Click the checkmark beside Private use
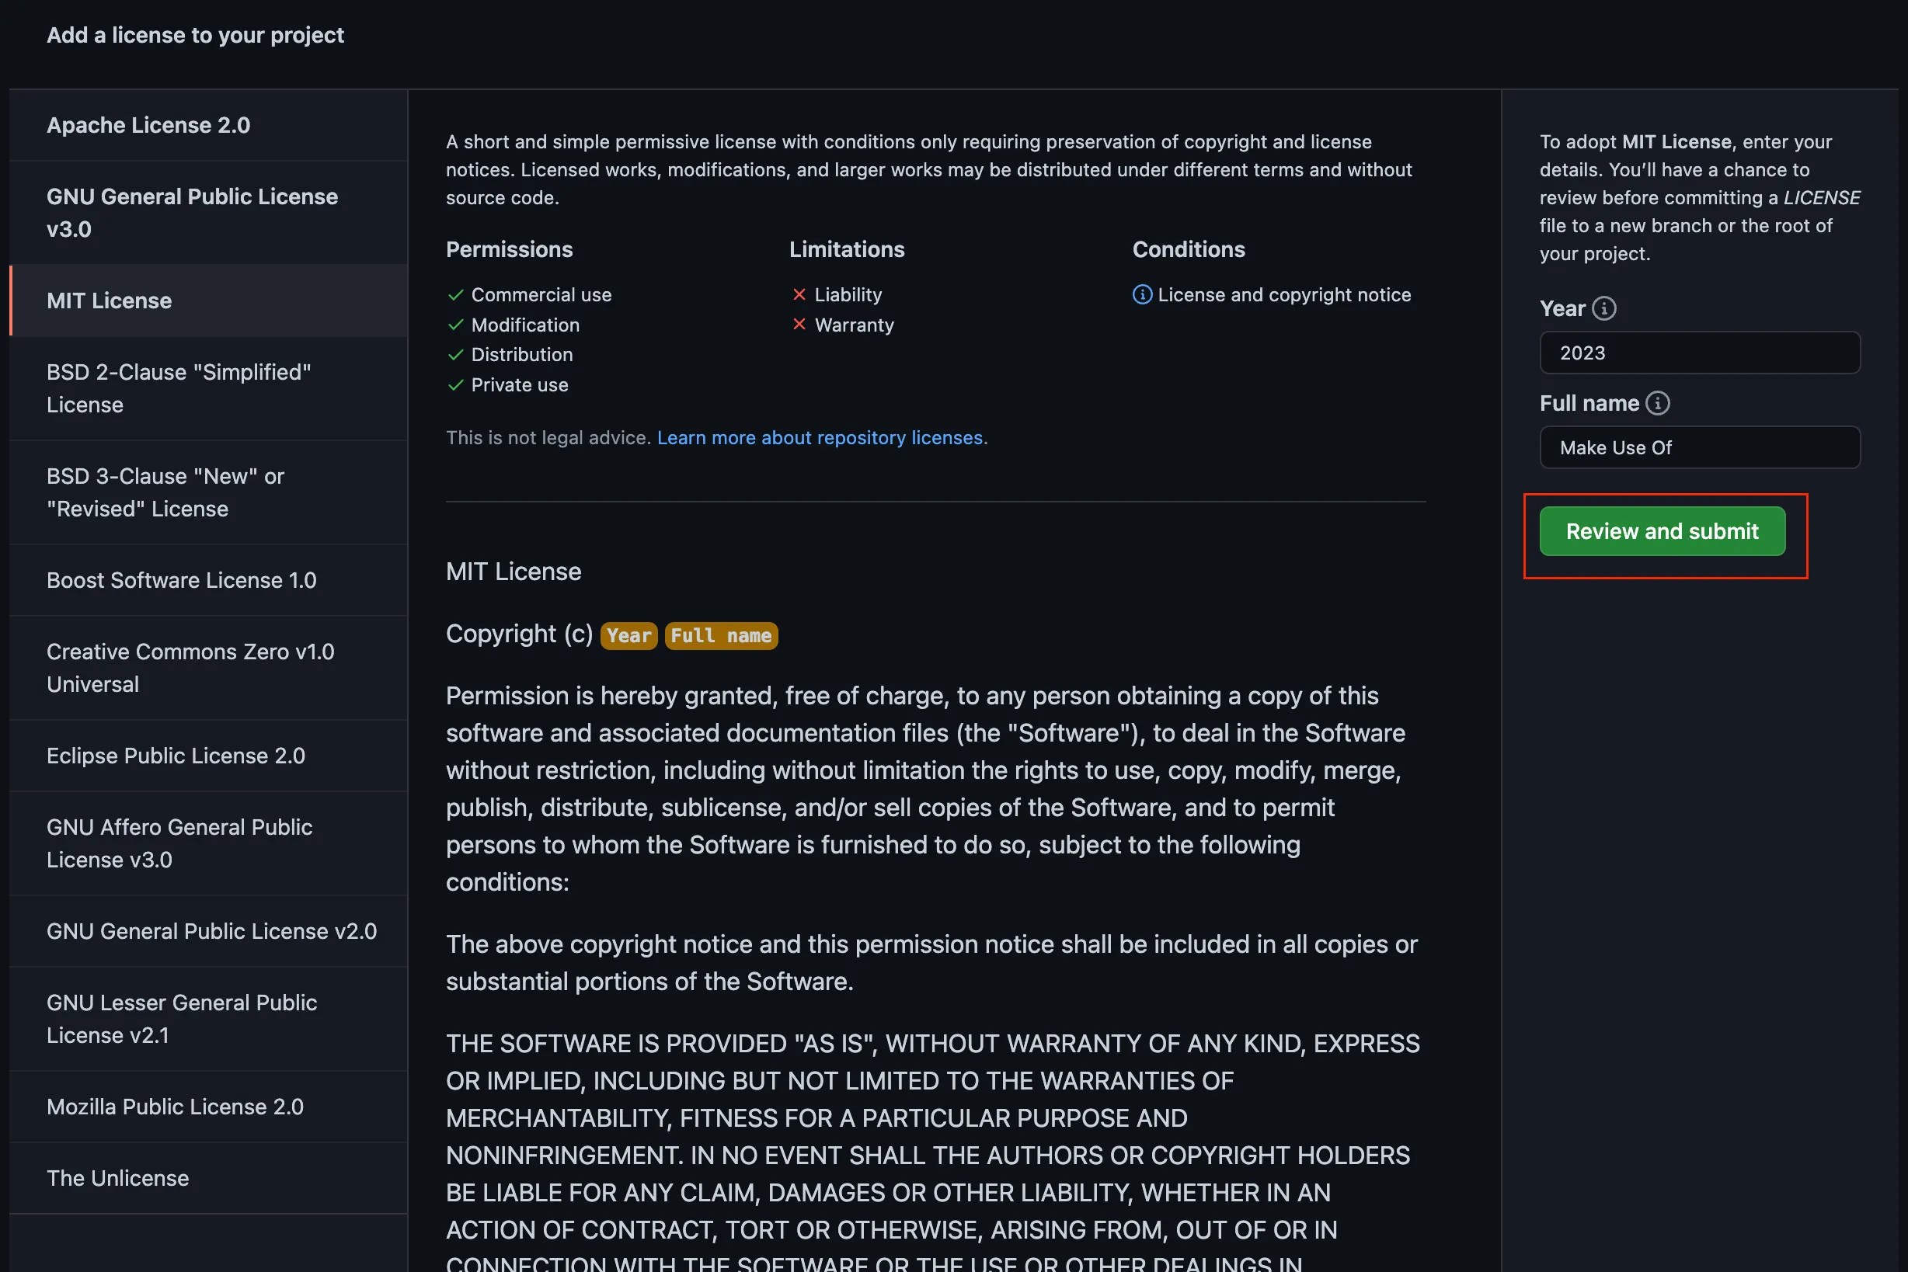The height and width of the screenshot is (1272, 1908). tap(454, 385)
